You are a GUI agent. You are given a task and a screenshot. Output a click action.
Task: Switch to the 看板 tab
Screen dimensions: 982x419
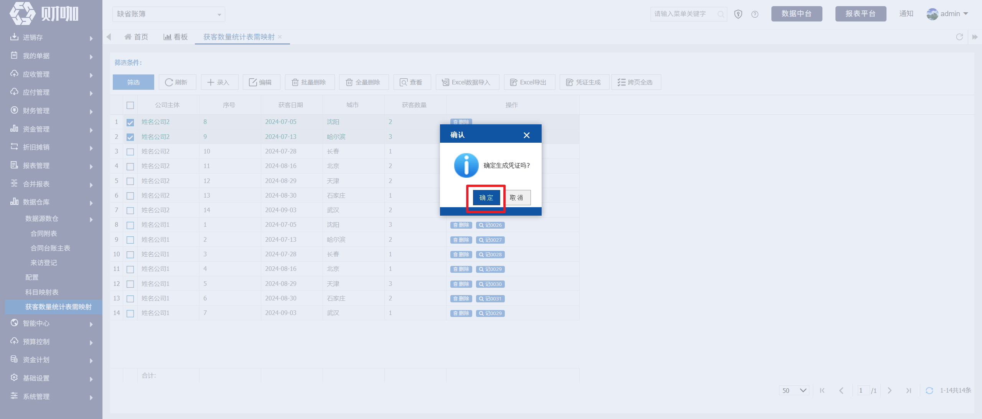click(176, 37)
